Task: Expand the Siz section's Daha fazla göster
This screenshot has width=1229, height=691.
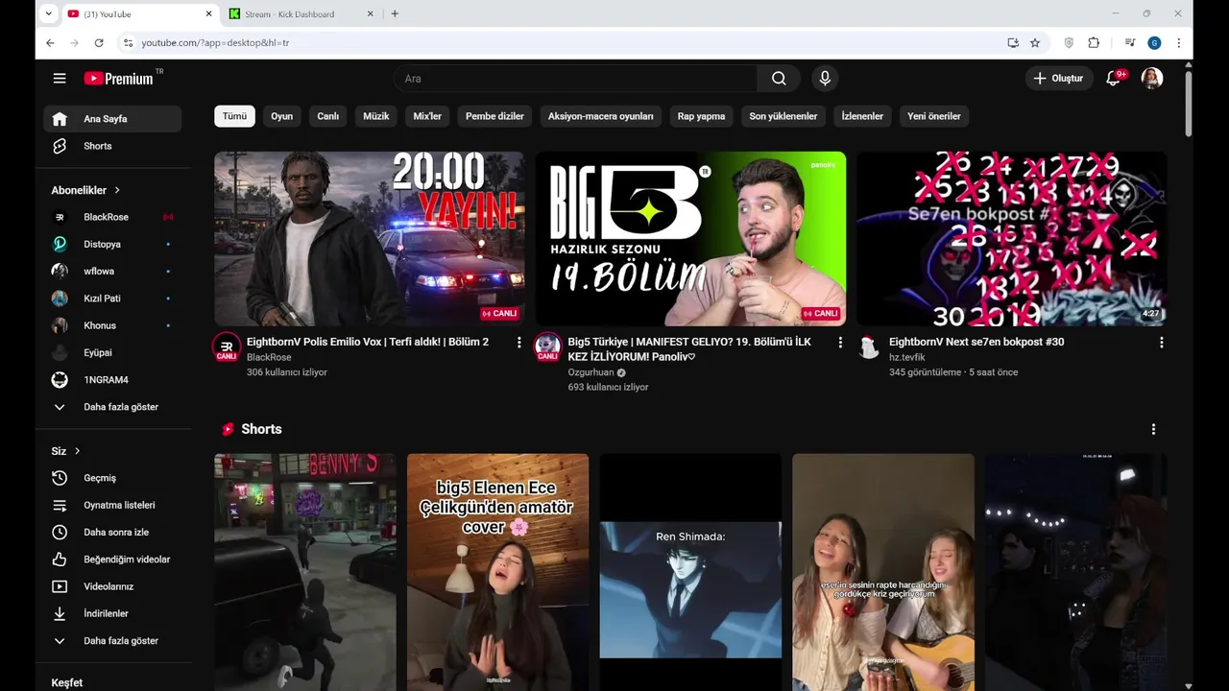Action: [112, 640]
